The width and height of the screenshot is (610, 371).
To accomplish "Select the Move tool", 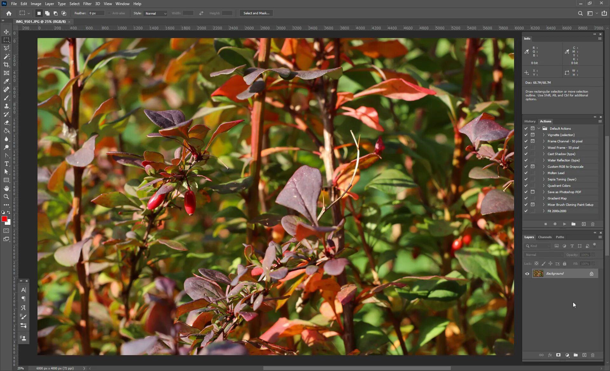I will click(x=6, y=32).
